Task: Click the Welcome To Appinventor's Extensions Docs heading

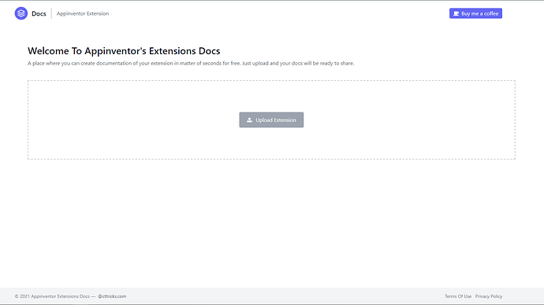Action: [124, 51]
